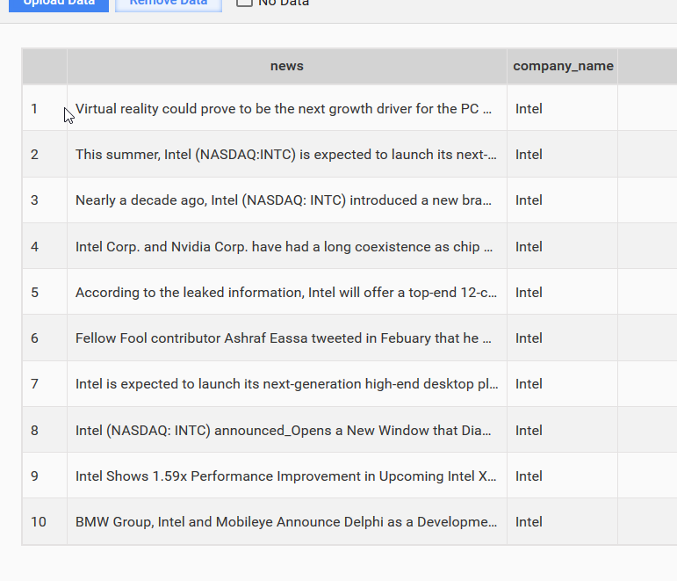Click the 'BMW Group, Intel and Mobileye' cell
The image size is (677, 581).
tap(286, 522)
